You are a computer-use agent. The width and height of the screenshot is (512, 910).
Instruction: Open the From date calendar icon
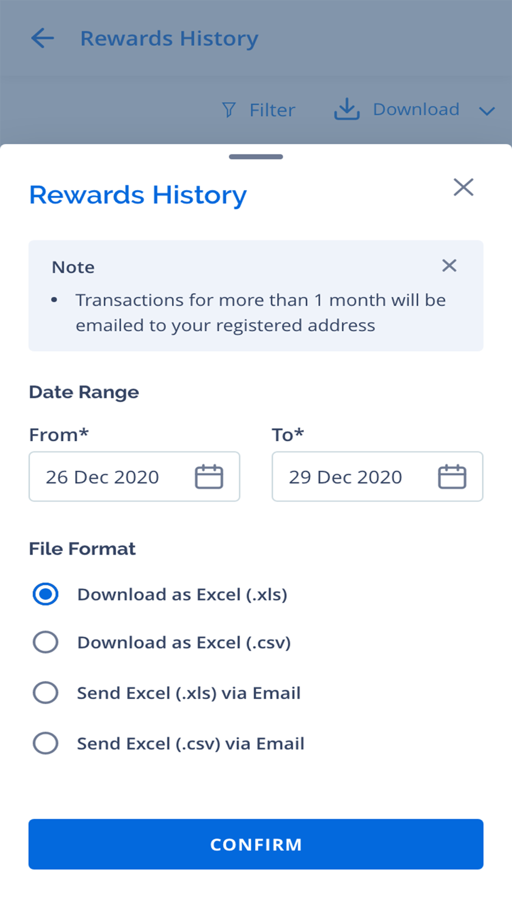(x=209, y=476)
